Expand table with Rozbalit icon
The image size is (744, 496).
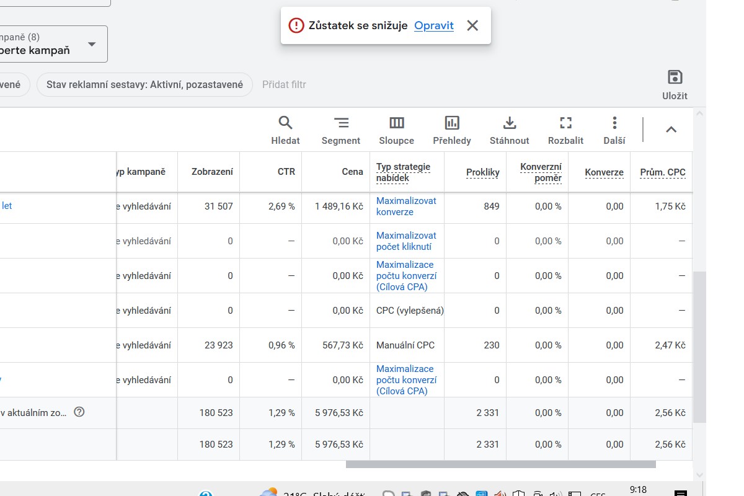tap(565, 123)
